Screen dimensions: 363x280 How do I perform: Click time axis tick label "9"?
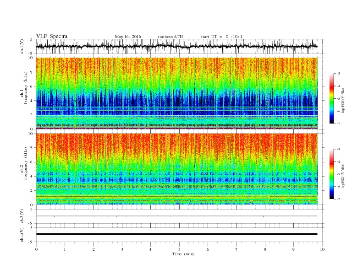click(x=293, y=249)
